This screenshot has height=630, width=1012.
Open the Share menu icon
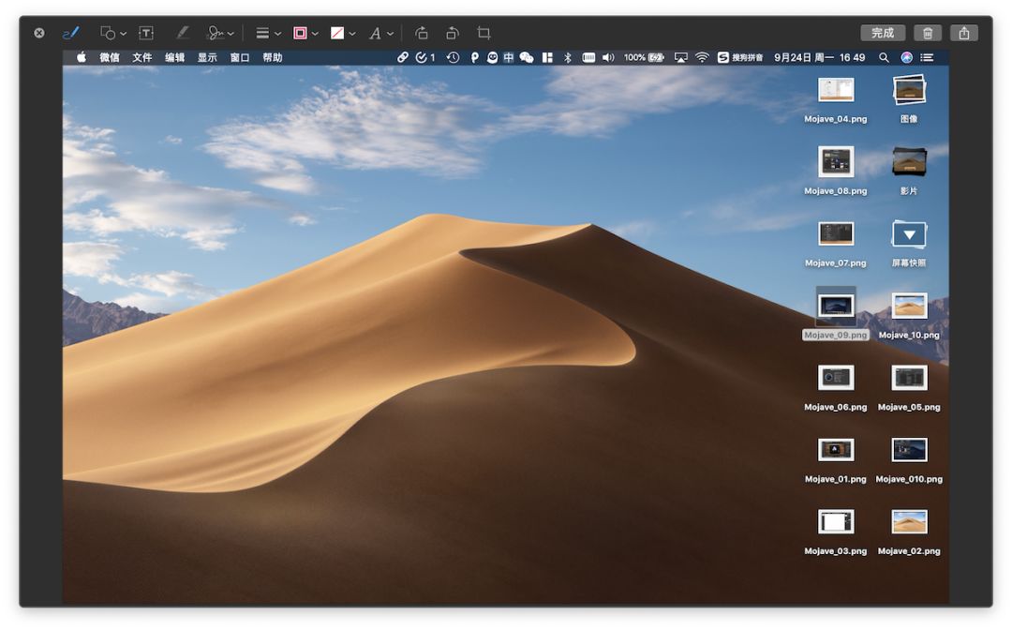tap(964, 33)
